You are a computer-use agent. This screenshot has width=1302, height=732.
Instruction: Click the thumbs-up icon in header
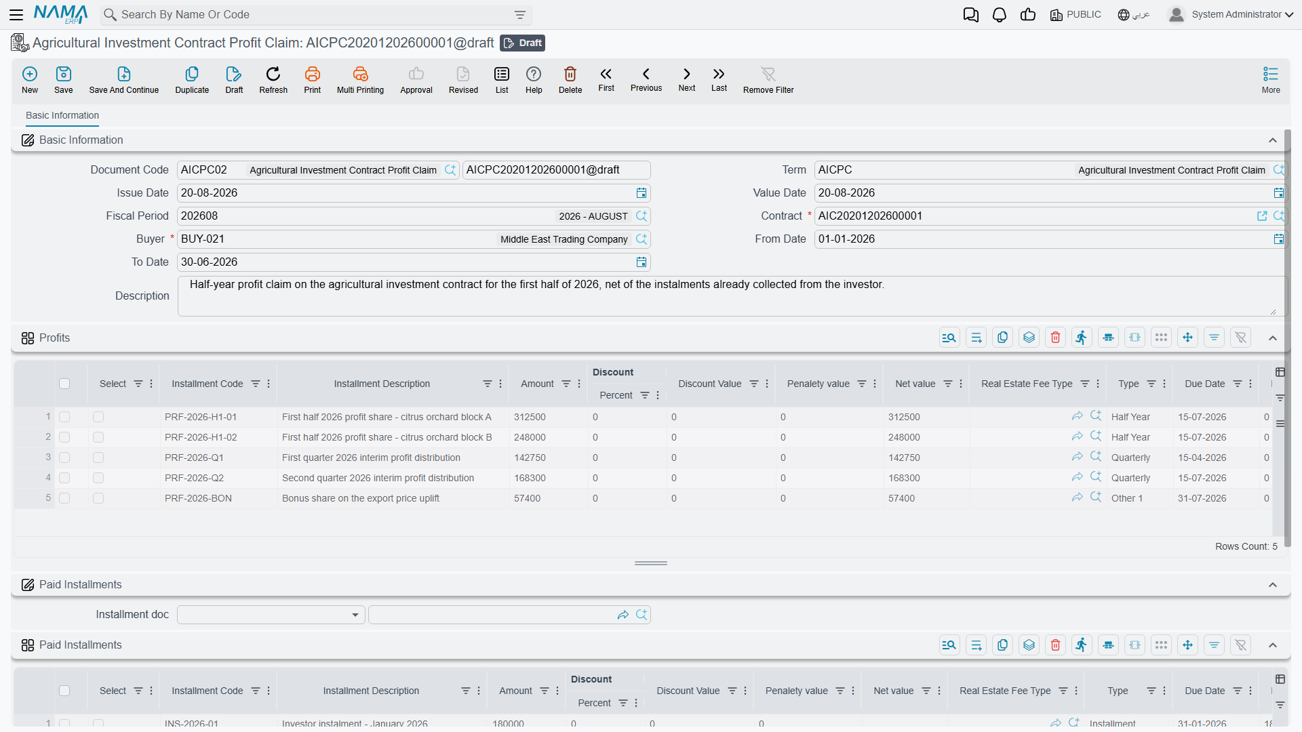point(1028,14)
